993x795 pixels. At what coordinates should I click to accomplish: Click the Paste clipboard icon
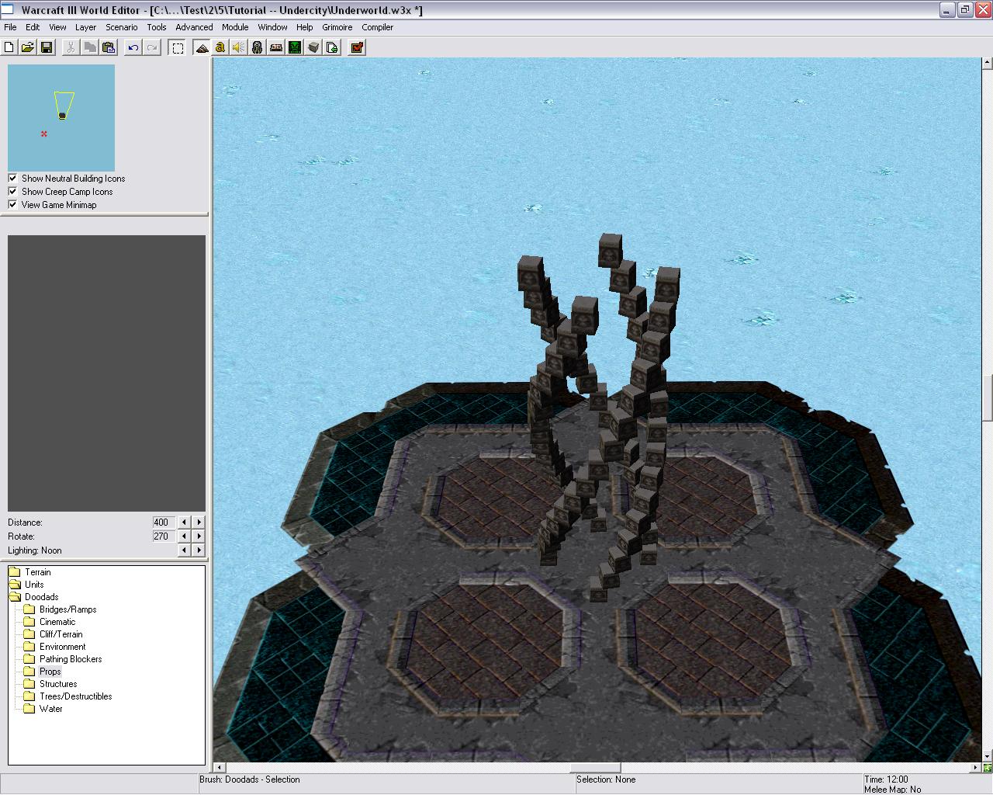(x=109, y=47)
